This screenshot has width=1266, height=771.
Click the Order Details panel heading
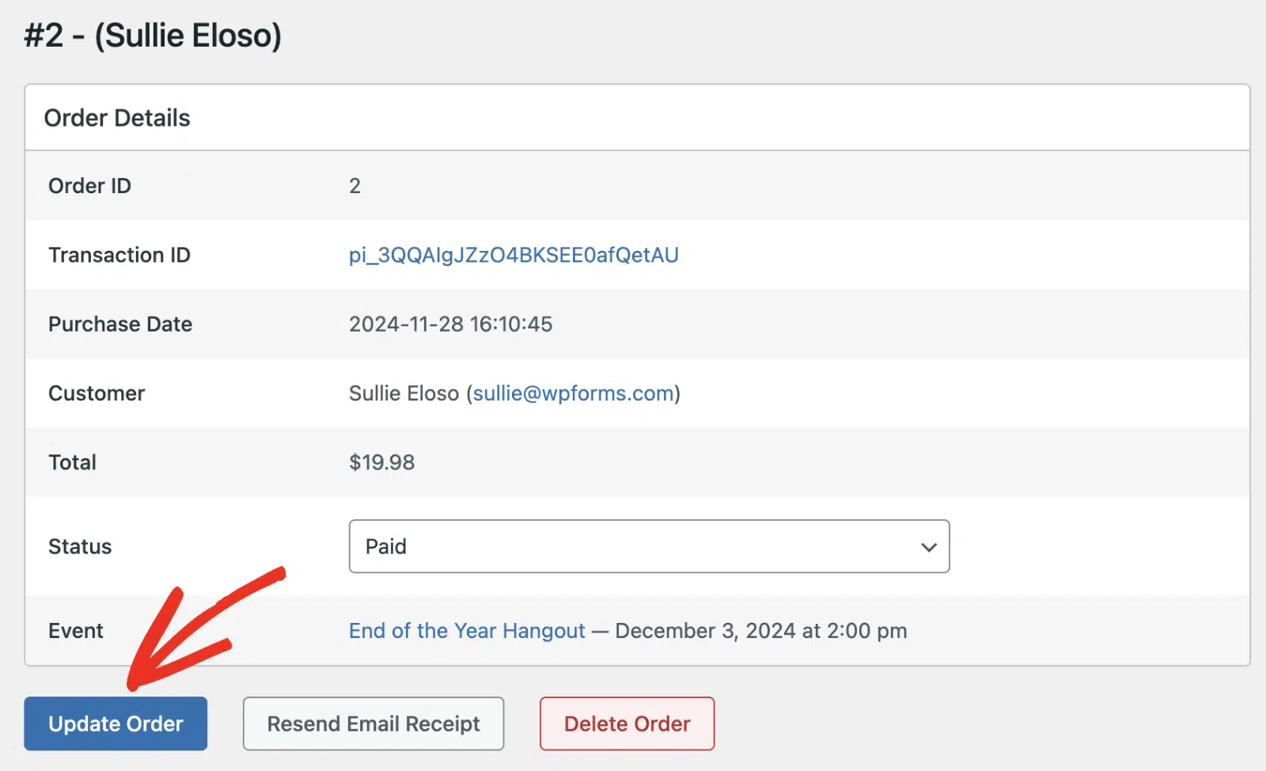pos(117,118)
